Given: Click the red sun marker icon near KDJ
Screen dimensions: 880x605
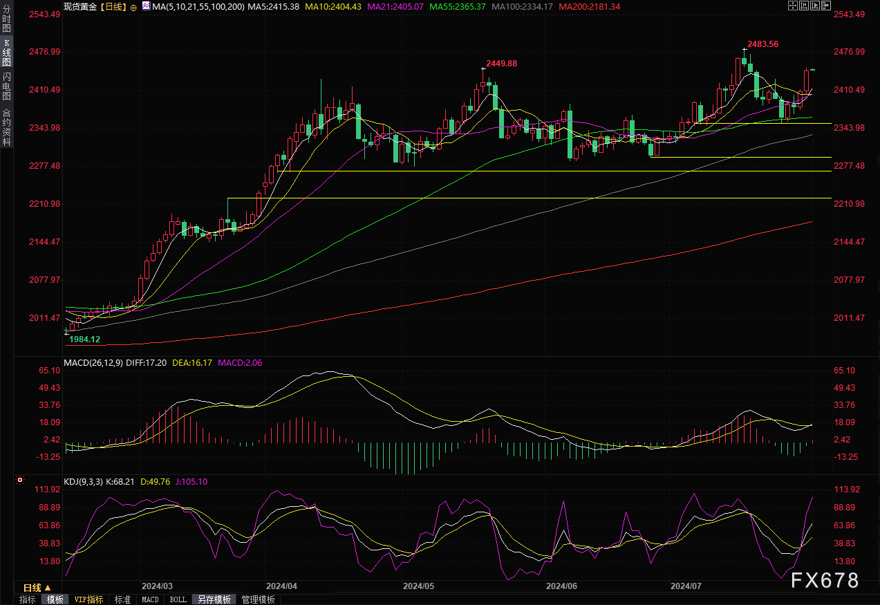Looking at the screenshot, I should tap(20, 480).
